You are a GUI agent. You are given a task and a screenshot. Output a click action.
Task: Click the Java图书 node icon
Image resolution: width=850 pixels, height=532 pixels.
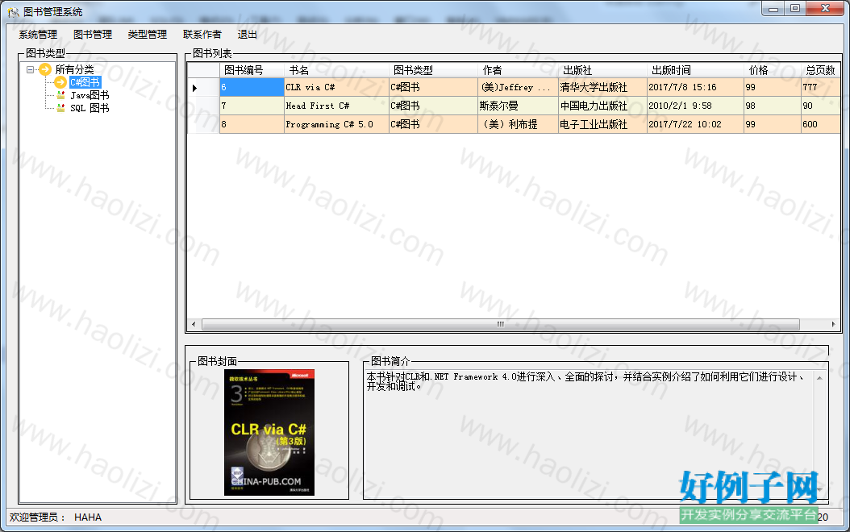(60, 95)
